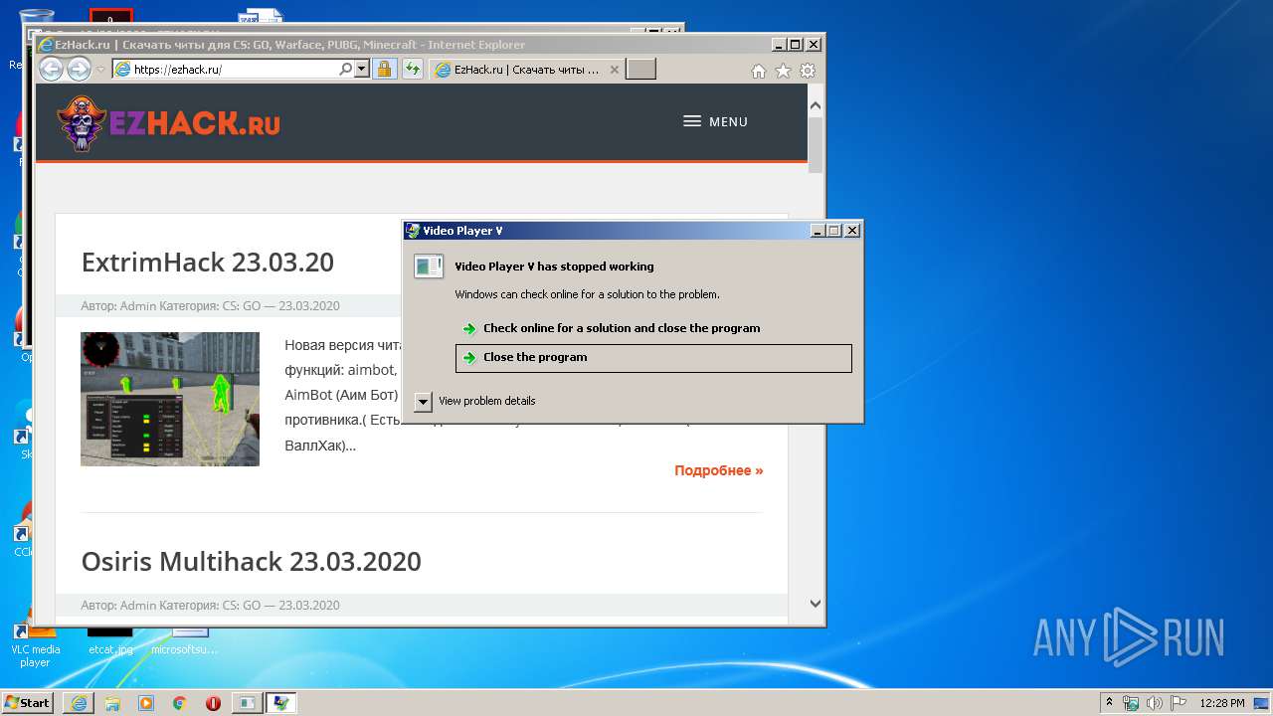The width and height of the screenshot is (1273, 716).
Task: Open the volume speaker tray icon
Action: point(1155,703)
